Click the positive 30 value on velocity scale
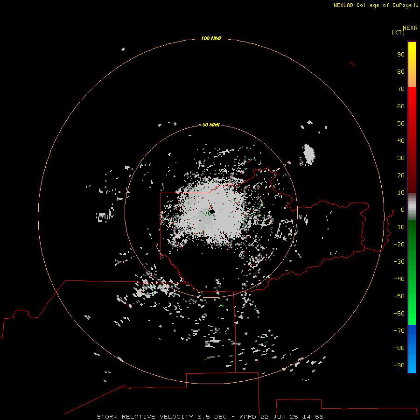Screen dimensions: 420x420 point(401,158)
